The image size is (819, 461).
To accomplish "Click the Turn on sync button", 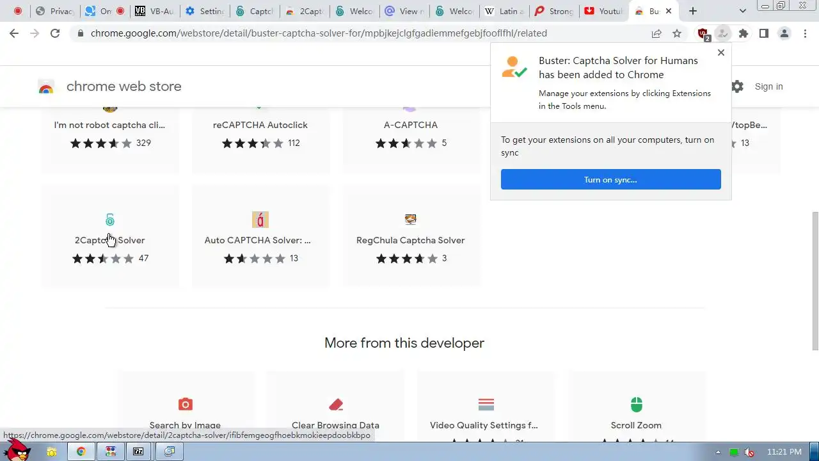I will 610,179.
